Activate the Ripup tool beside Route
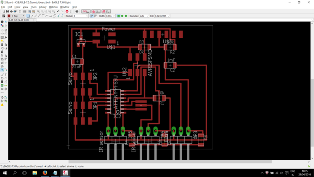 6,70
